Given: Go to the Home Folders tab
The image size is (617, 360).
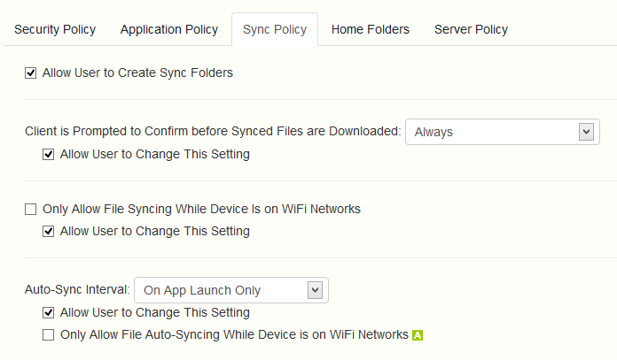Looking at the screenshot, I should click(x=370, y=29).
